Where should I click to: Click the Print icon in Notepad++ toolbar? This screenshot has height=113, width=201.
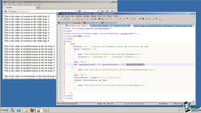[x=78, y=19]
